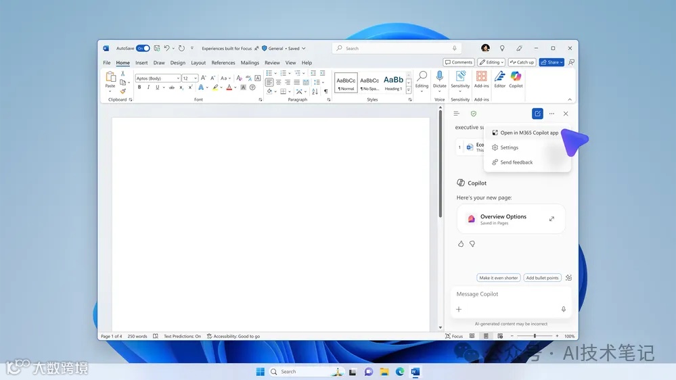Image resolution: width=676 pixels, height=380 pixels.
Task: Toggle Focus mode in status bar
Action: [x=454, y=336]
